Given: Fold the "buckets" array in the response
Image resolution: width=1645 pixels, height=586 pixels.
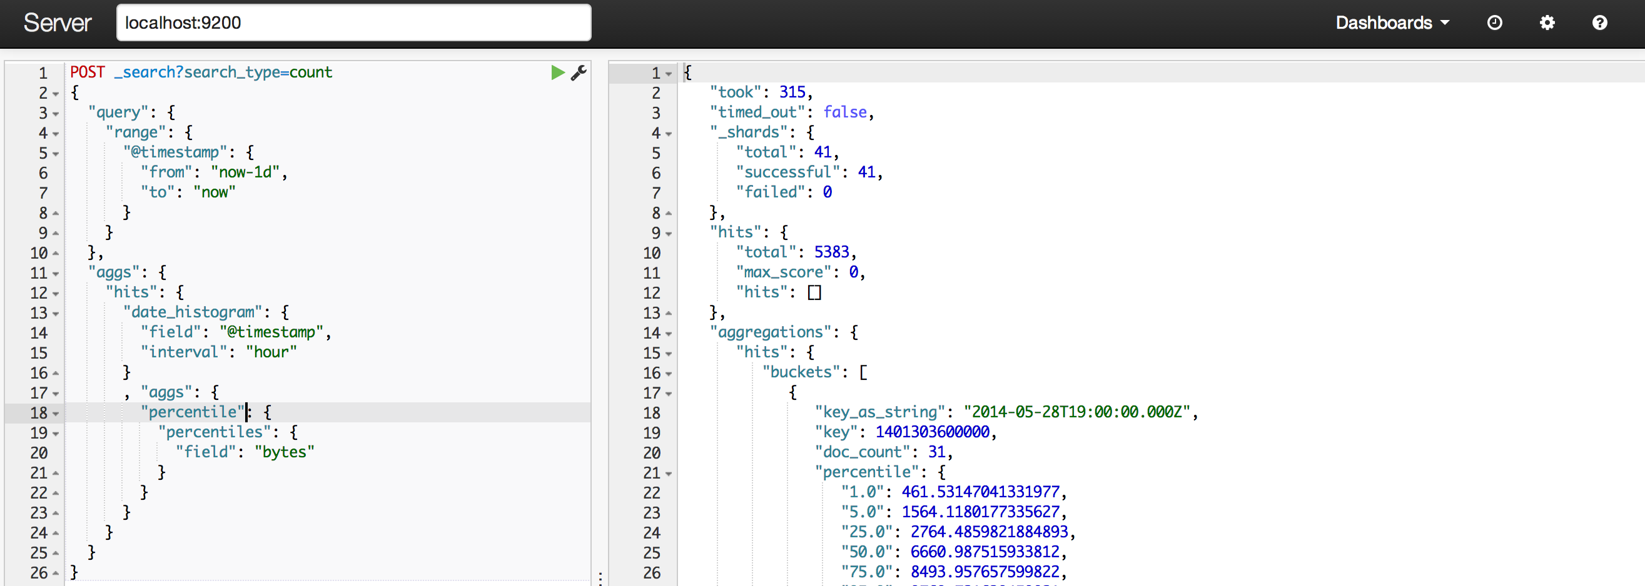Looking at the screenshot, I should tap(669, 374).
